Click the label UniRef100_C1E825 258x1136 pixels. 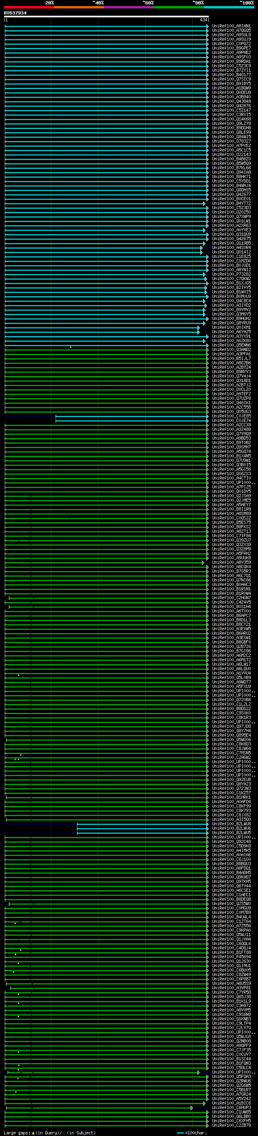point(231,257)
